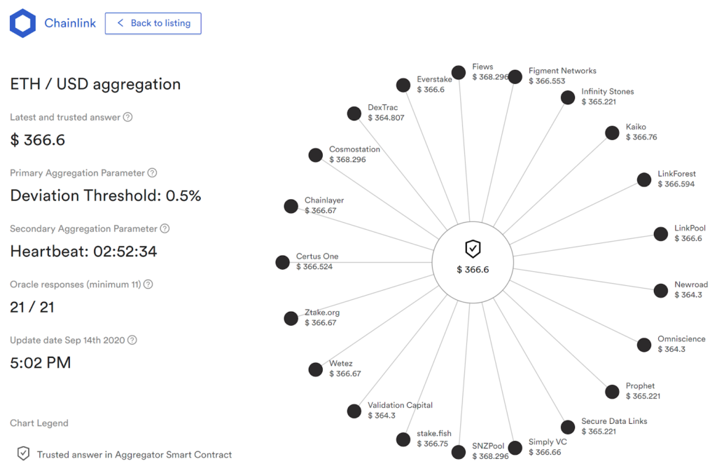Select the stake.fish oracle node
Viewport: 717px width, 466px height.
click(403, 439)
